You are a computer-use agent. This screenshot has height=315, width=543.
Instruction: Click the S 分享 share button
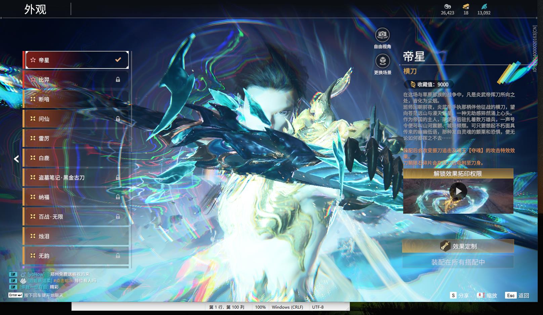point(460,295)
